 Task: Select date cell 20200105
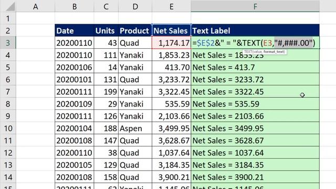(75, 165)
